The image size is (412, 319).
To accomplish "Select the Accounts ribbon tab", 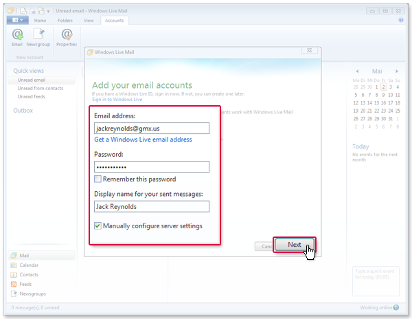I will [x=114, y=21].
